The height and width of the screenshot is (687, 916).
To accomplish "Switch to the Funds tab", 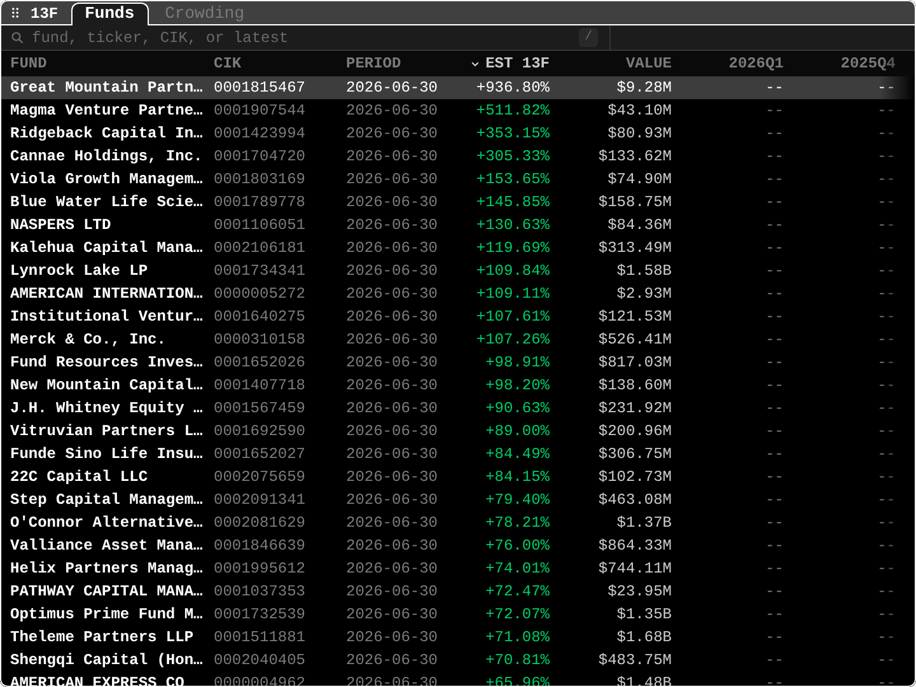I will (x=109, y=13).
